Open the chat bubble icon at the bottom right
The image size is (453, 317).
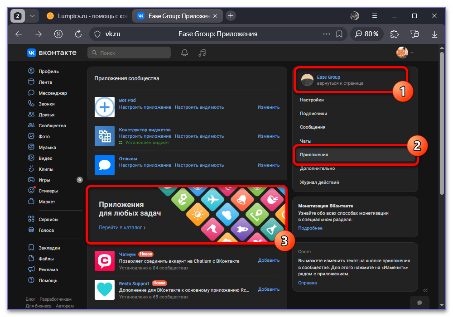419,303
